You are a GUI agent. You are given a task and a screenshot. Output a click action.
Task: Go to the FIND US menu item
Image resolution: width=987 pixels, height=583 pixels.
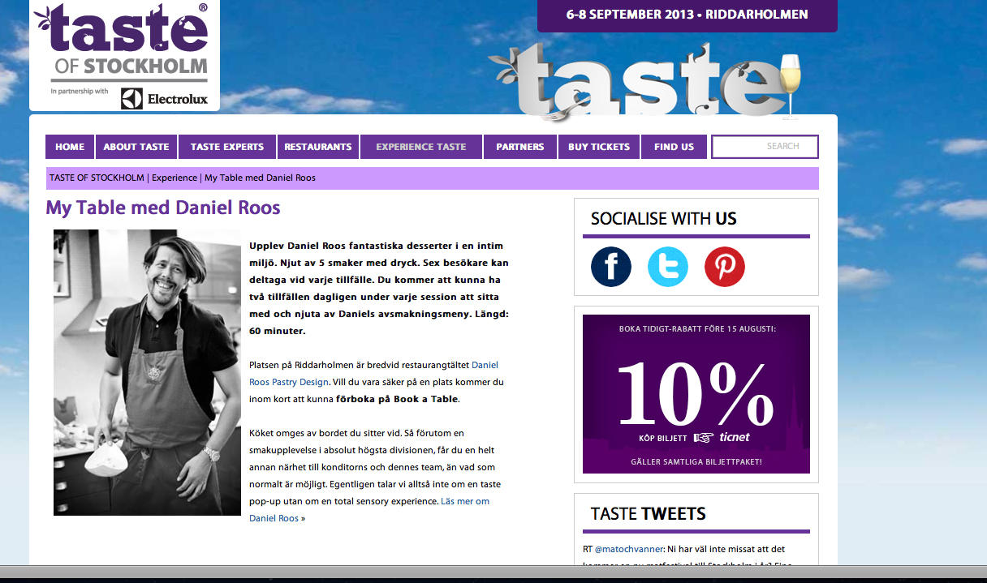point(674,147)
